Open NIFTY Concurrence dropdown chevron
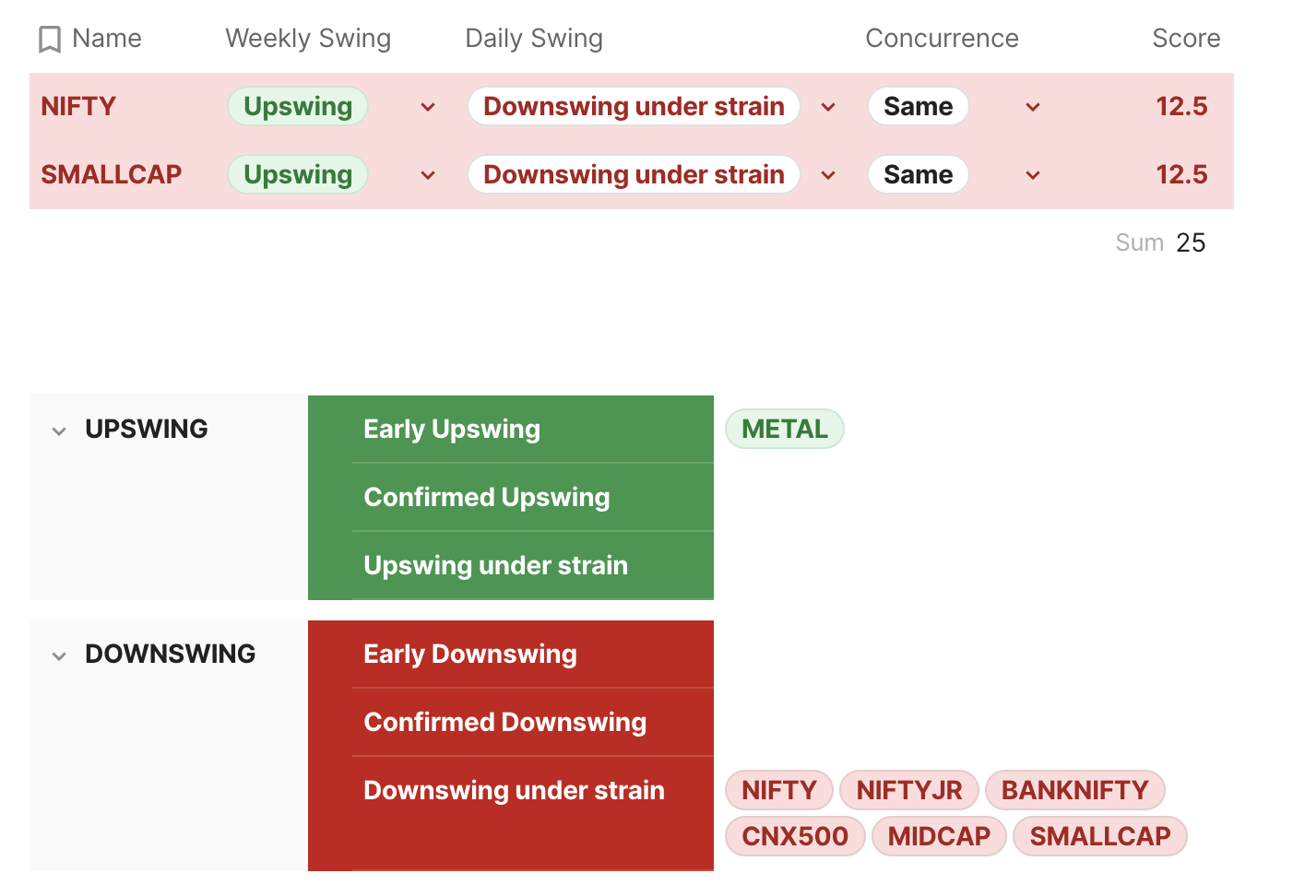Screen dimensions: 1293x885 [x=1033, y=107]
